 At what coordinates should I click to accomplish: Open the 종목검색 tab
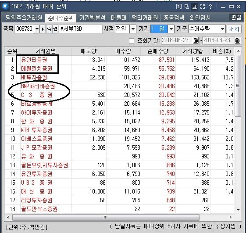[x=174, y=18]
